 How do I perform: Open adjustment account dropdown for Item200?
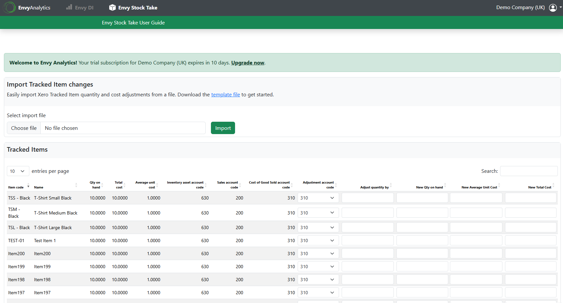click(x=318, y=254)
